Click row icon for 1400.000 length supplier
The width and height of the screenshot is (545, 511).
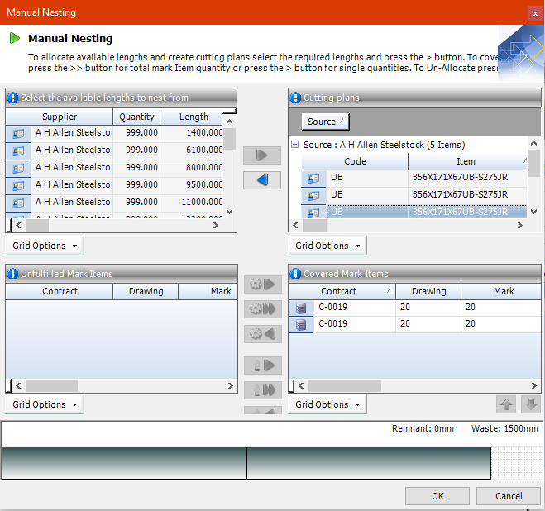point(18,132)
